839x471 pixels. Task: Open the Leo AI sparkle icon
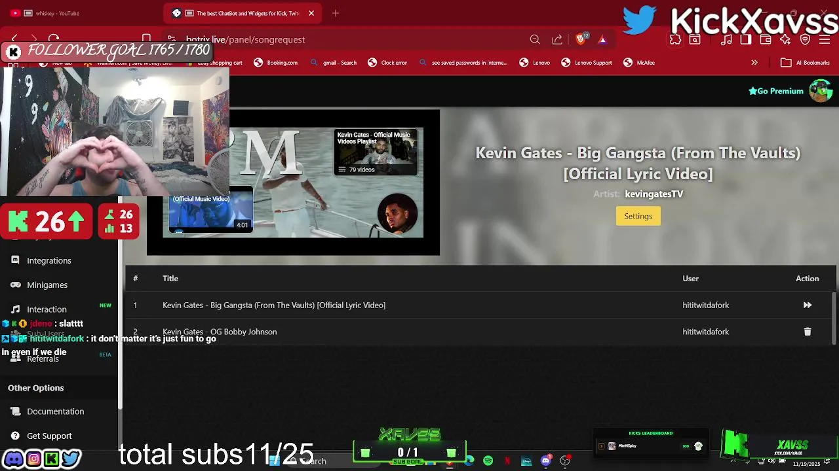coord(785,39)
